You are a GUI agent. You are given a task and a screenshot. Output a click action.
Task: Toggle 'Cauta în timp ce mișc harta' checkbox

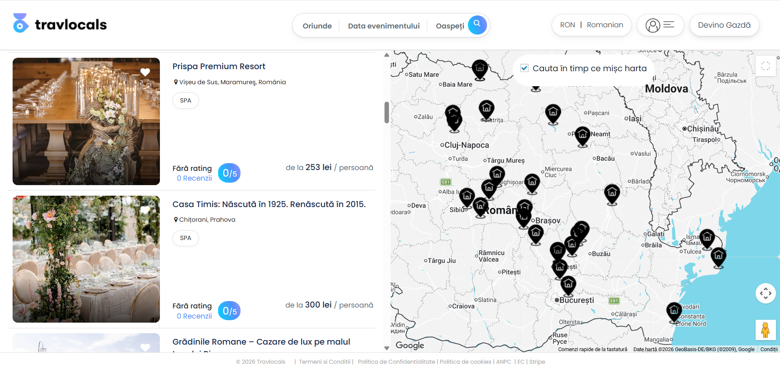click(524, 68)
